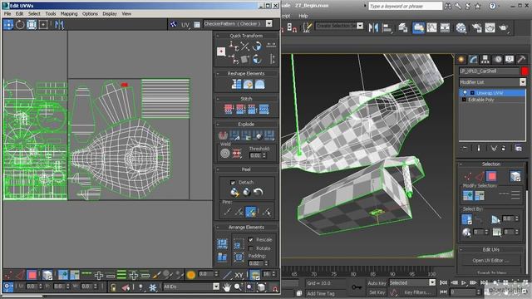Toggle Auto Key animation mode
This screenshot has width=532, height=299.
(x=377, y=283)
